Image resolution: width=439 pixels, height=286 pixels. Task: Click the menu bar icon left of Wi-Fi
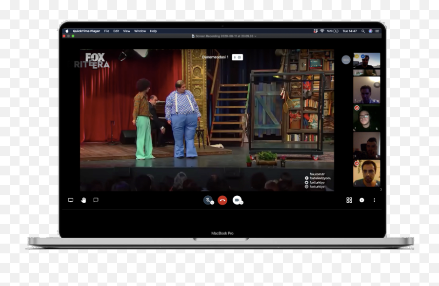pyautogui.click(x=316, y=31)
